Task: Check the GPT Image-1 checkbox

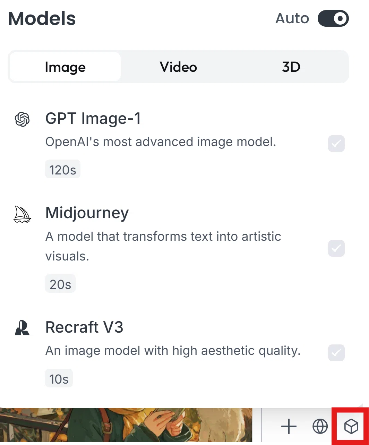Action: [x=336, y=144]
